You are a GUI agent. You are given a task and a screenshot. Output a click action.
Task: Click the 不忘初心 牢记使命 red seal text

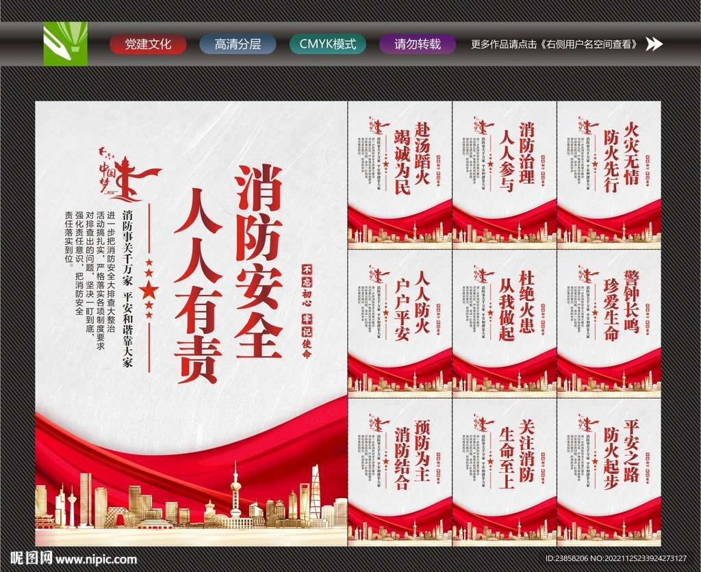pyautogui.click(x=307, y=311)
